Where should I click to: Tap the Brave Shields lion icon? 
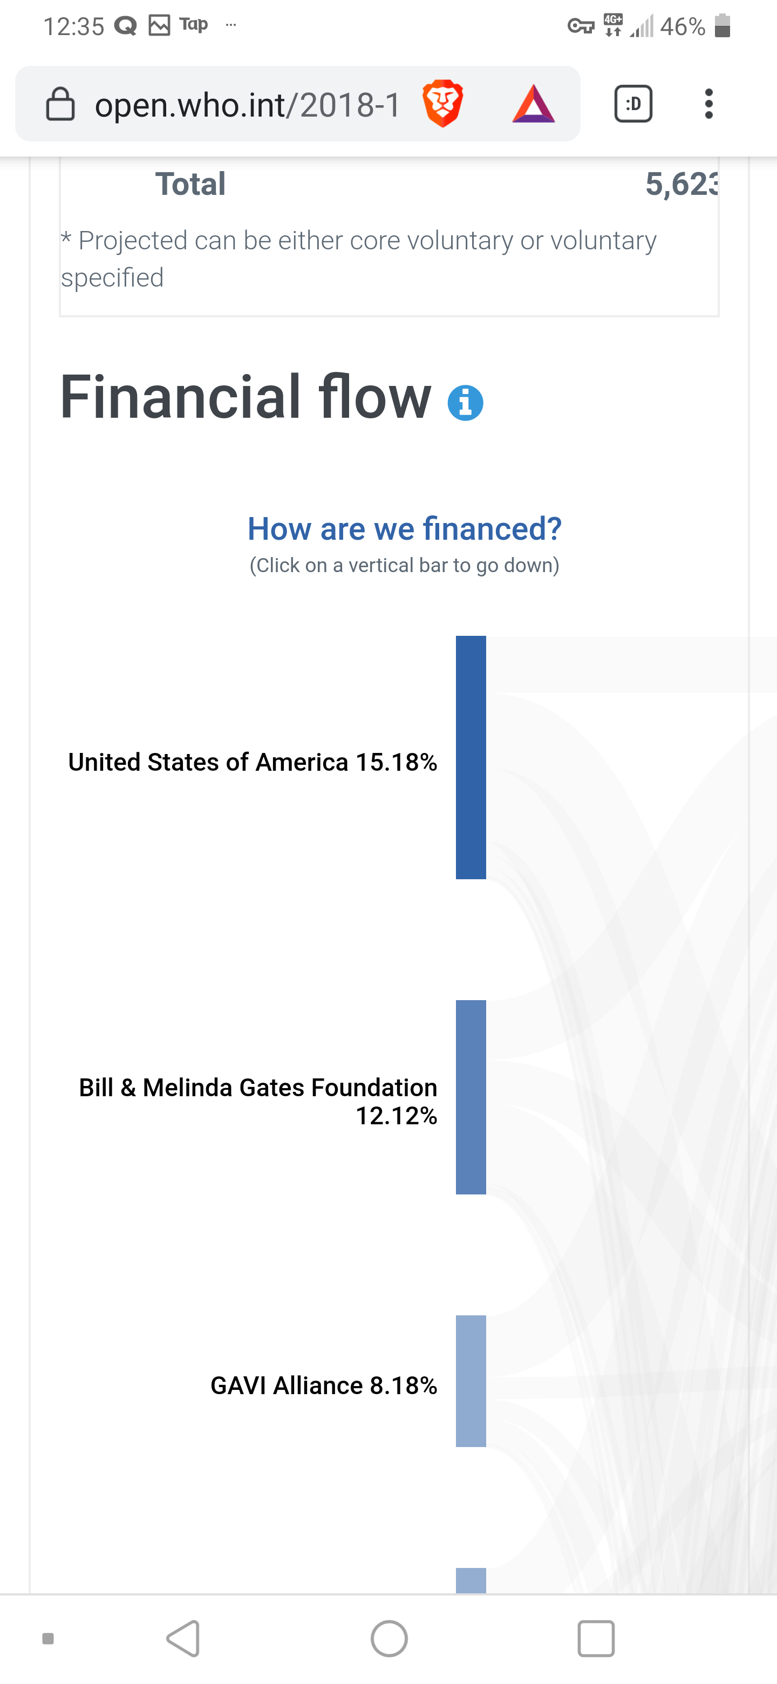[x=442, y=103]
